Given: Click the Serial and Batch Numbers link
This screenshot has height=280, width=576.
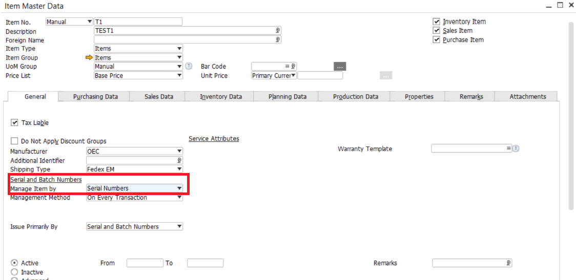Looking at the screenshot, I should pos(46,180).
